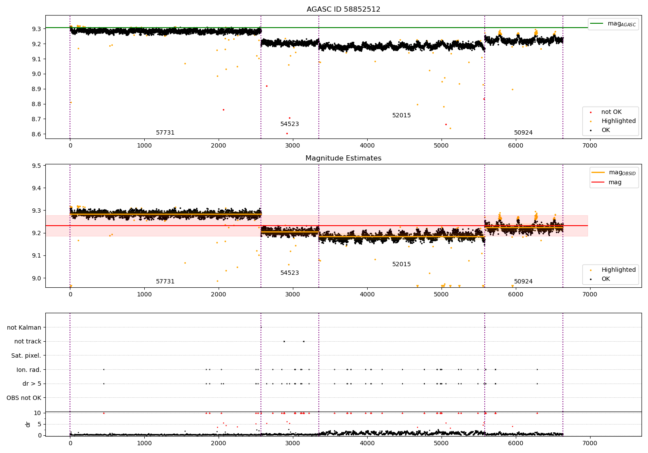Select the green mag AGASC legend line
The height and width of the screenshot is (453, 648).
pyautogui.click(x=597, y=24)
